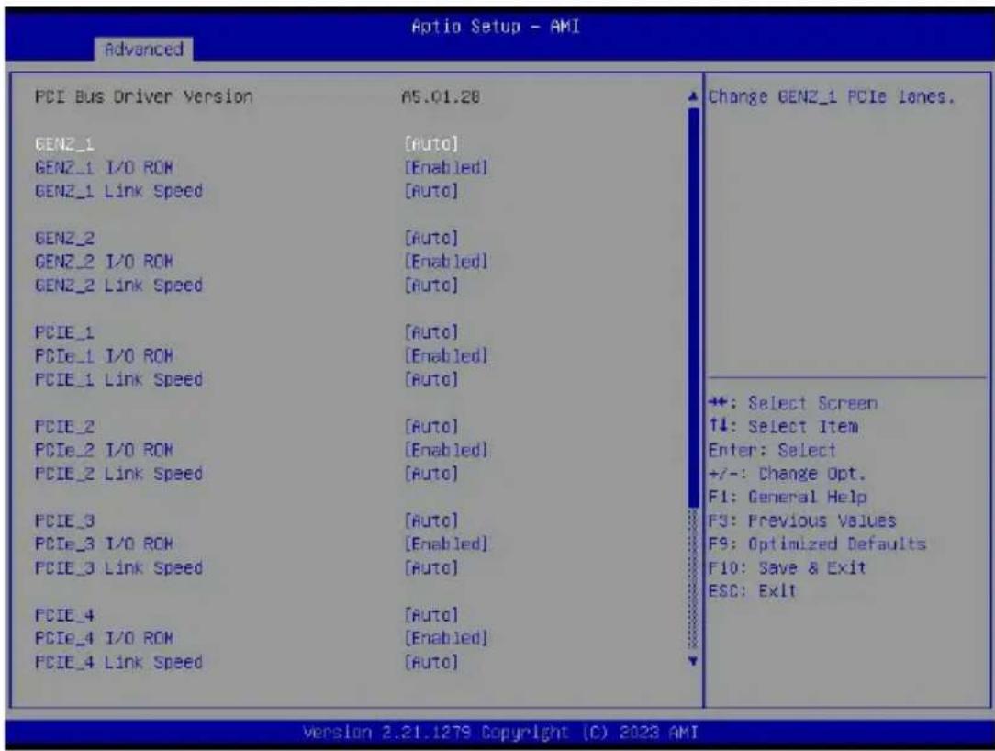Select PCIE_1 Link Speed label
This screenshot has width=995, height=751.
click(118, 379)
